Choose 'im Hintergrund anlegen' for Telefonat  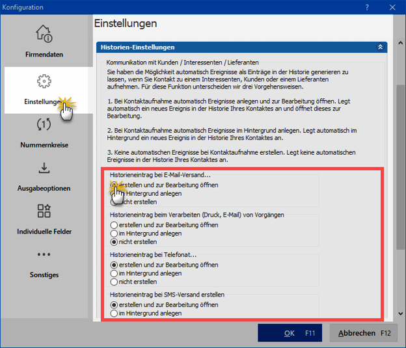[115, 273]
